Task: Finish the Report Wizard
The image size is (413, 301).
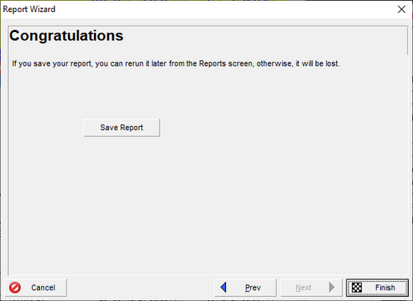Action: tap(377, 287)
